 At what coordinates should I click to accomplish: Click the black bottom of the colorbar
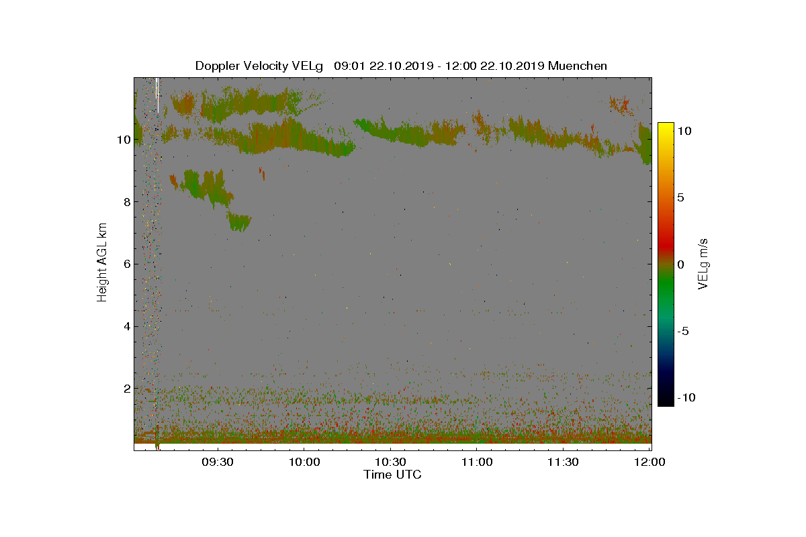[666, 400]
